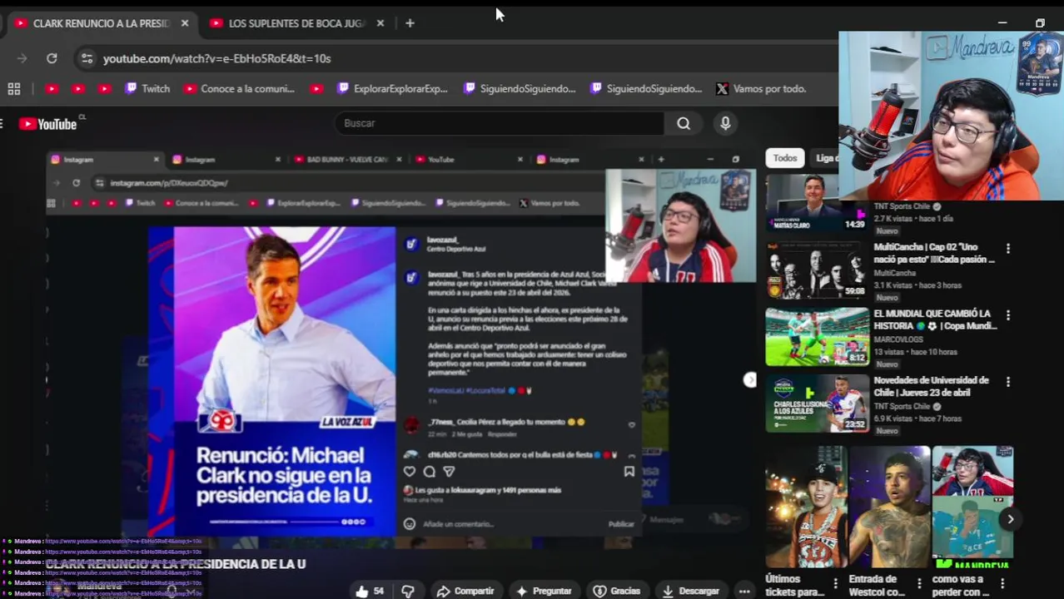Screen dimensions: 1064x599
Task: Click the YouTube search magnifier button
Action: pyautogui.click(x=684, y=123)
